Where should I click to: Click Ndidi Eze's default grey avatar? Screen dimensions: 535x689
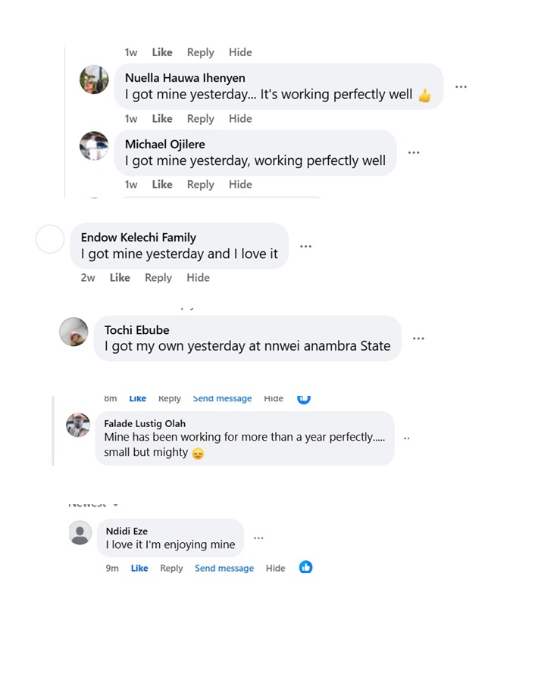(x=80, y=533)
